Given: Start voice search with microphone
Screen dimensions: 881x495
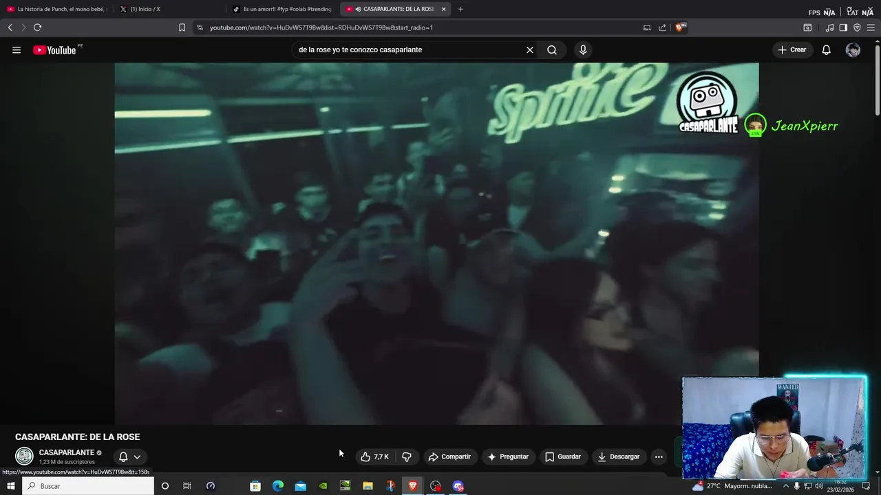Looking at the screenshot, I should coord(583,49).
